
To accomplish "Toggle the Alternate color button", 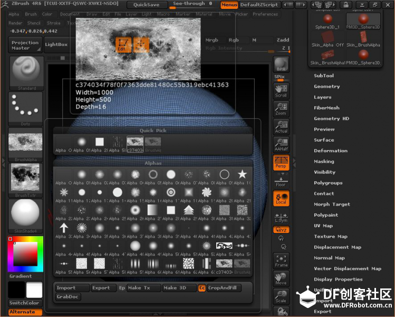I will [x=25, y=312].
